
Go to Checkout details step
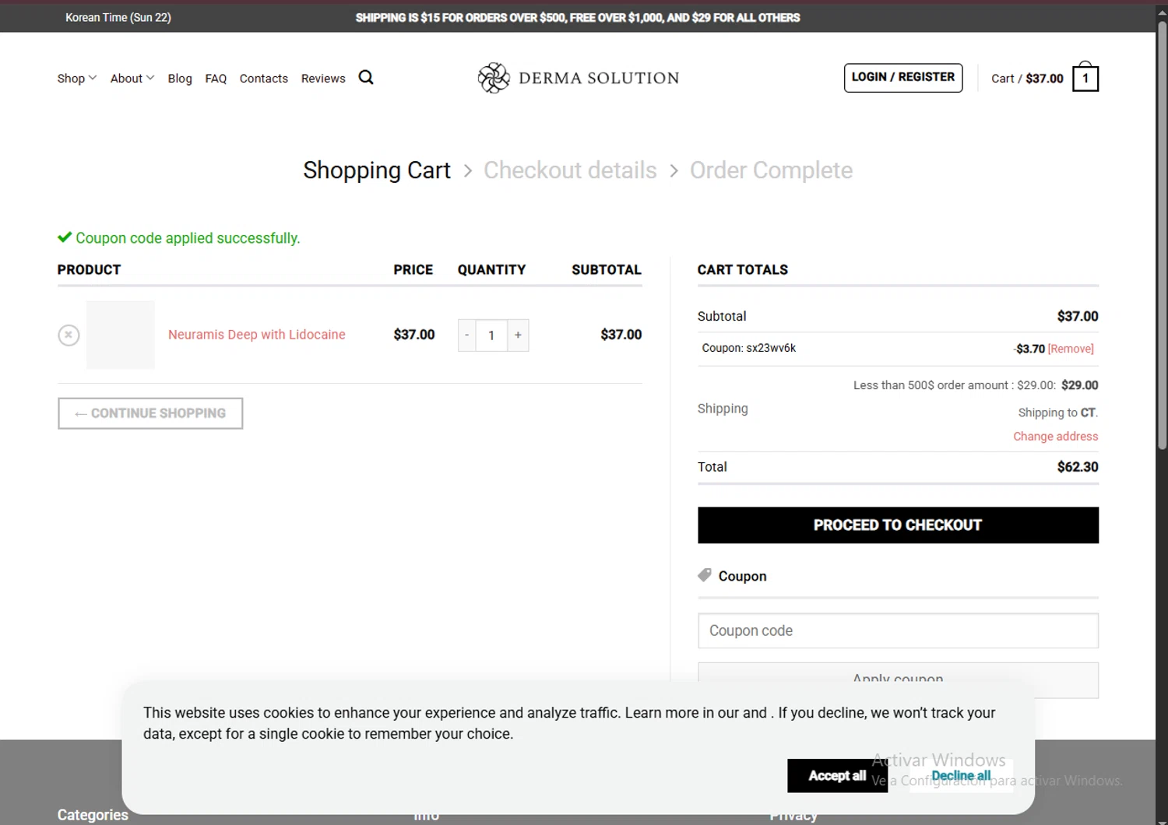pos(570,170)
